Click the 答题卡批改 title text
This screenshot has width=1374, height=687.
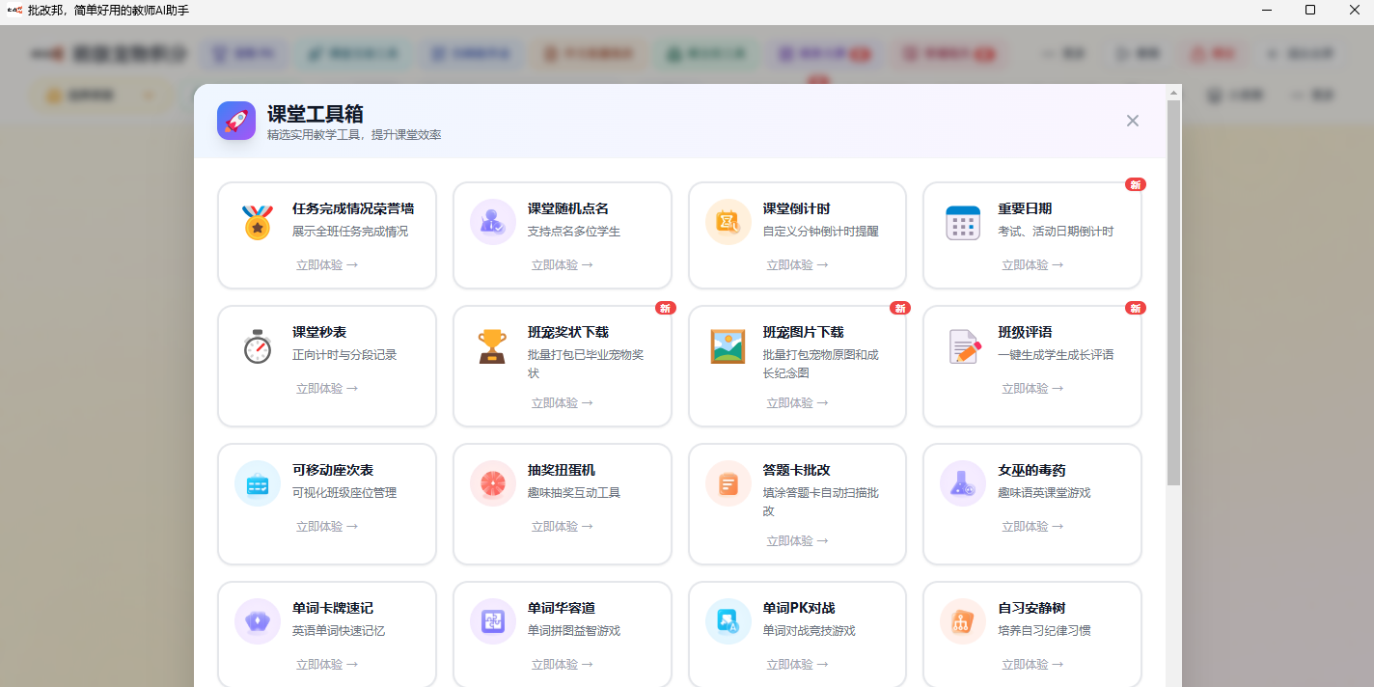pyautogui.click(x=796, y=470)
